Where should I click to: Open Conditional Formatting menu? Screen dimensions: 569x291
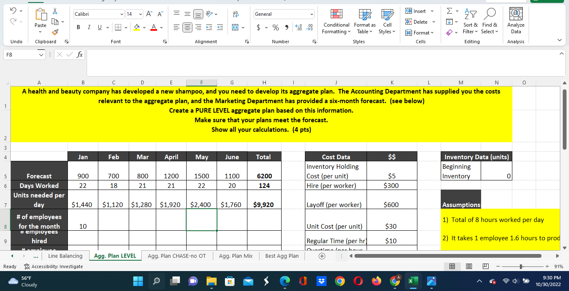pos(337,22)
